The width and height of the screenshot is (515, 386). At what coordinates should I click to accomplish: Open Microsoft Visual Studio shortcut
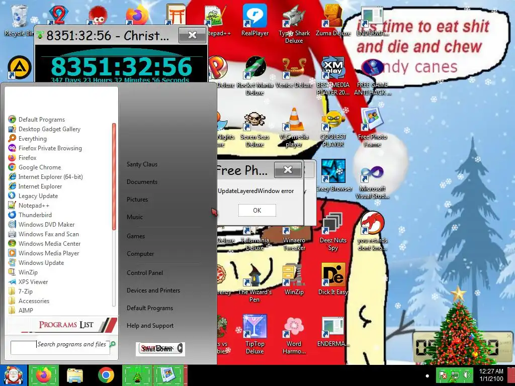pyautogui.click(x=372, y=182)
